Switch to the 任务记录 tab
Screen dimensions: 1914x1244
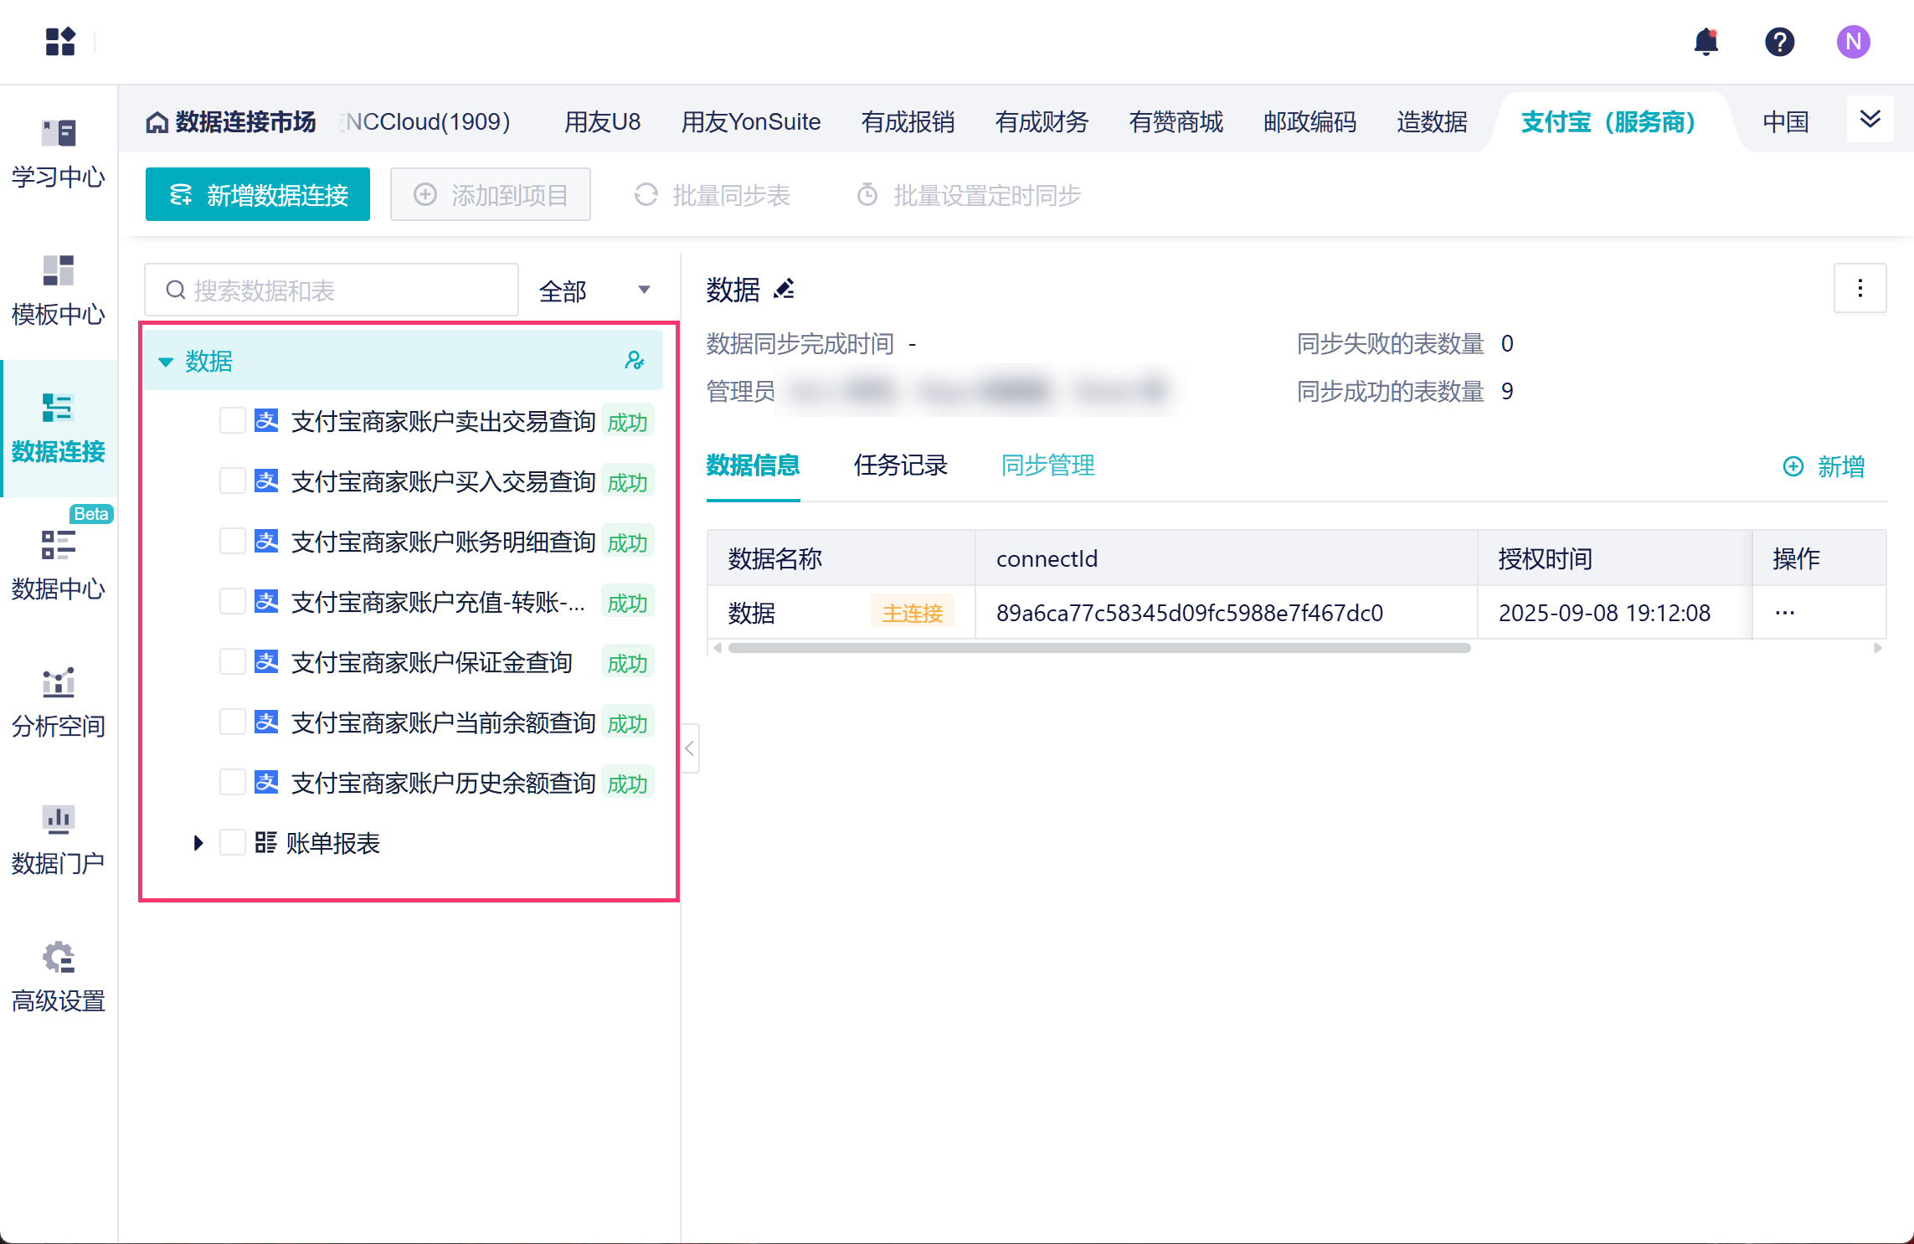point(900,465)
